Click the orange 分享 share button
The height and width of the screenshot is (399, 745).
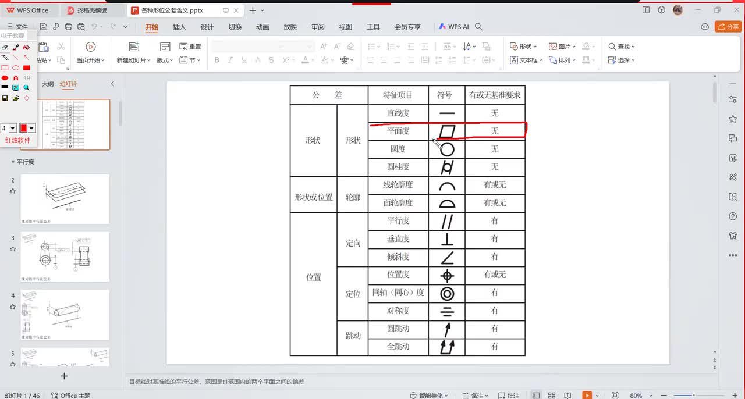pos(728,27)
